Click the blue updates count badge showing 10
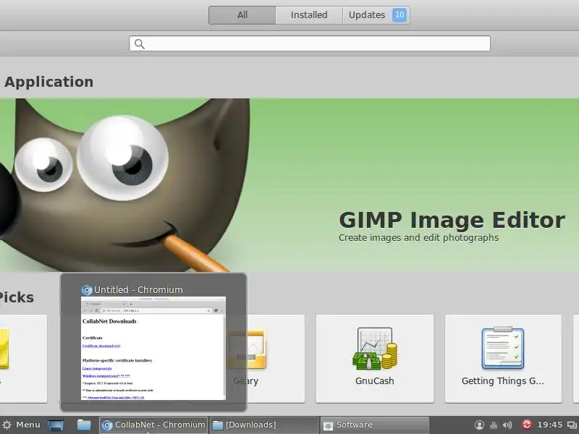579x434 pixels. (400, 14)
